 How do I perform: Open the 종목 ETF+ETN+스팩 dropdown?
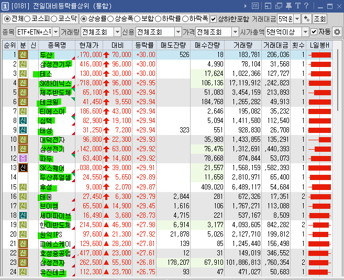(56, 32)
